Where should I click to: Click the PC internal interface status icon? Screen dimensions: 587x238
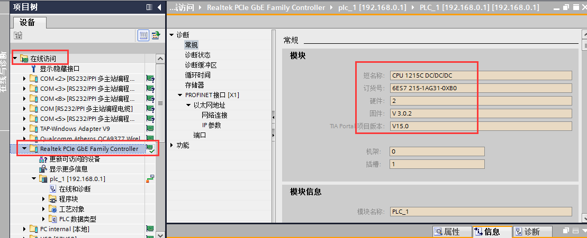click(x=150, y=229)
